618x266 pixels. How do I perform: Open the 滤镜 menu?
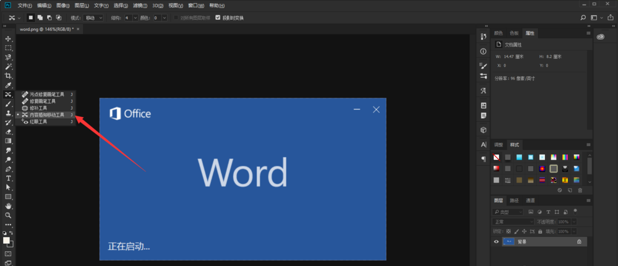point(139,5)
